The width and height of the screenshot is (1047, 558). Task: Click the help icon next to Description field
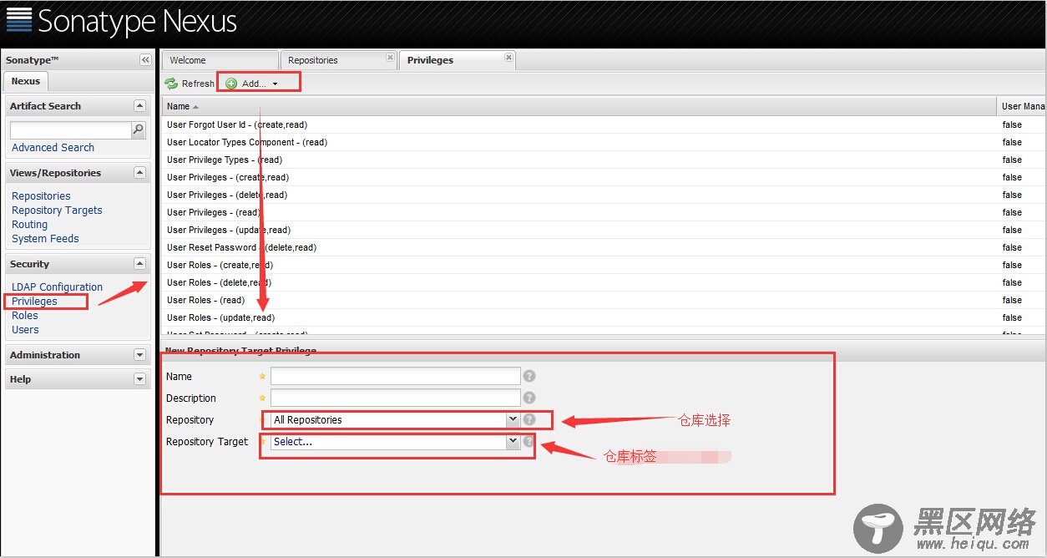(529, 398)
